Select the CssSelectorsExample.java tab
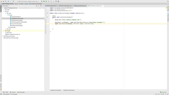This screenshot has width=169, height=95. [96, 6]
